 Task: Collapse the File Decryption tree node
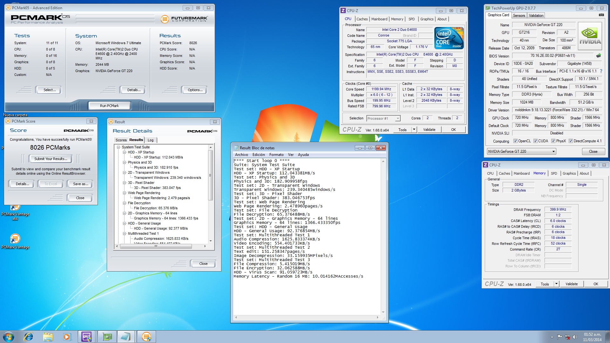pos(125,203)
